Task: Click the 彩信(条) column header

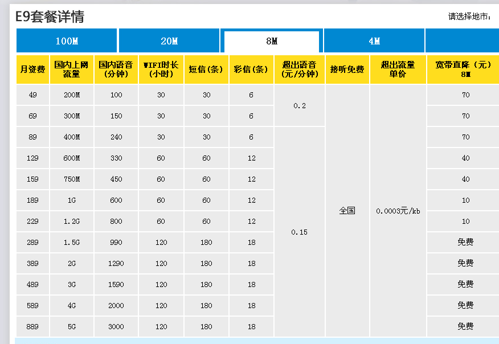Action: [x=251, y=69]
